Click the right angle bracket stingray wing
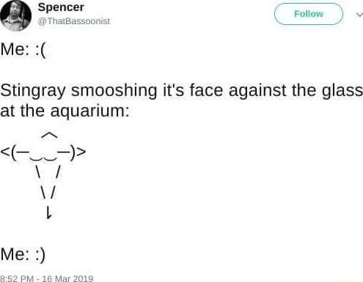Screen dimensions: 363x282 tap(81, 152)
